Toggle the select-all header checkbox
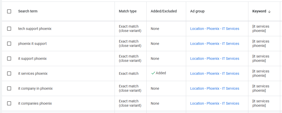 (x=9, y=11)
